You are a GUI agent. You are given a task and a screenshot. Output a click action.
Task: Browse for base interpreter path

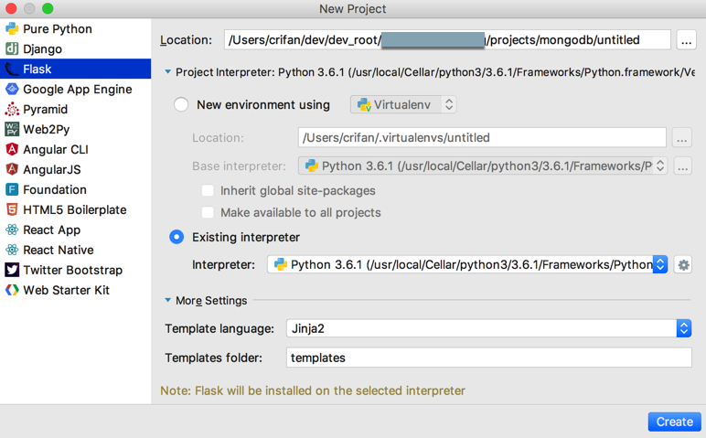point(683,166)
